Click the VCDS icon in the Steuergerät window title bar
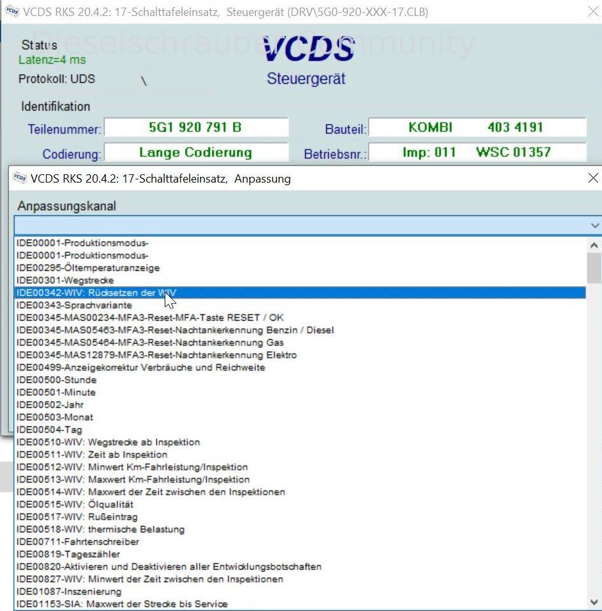 [x=11, y=11]
